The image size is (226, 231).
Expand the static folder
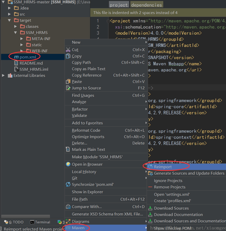tap(22, 45)
